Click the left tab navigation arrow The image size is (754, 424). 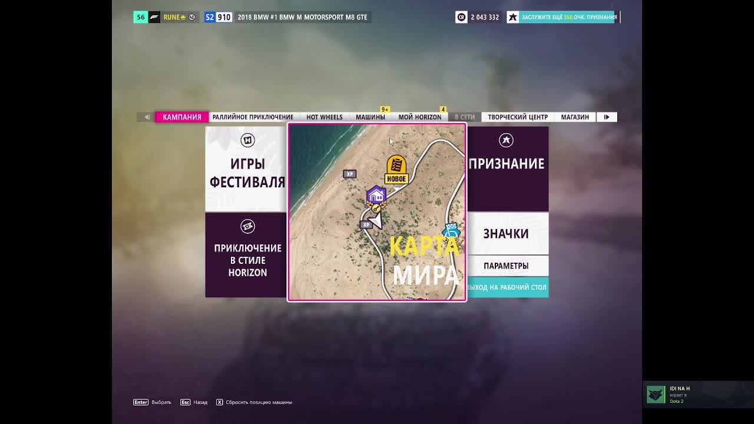pyautogui.click(x=147, y=117)
